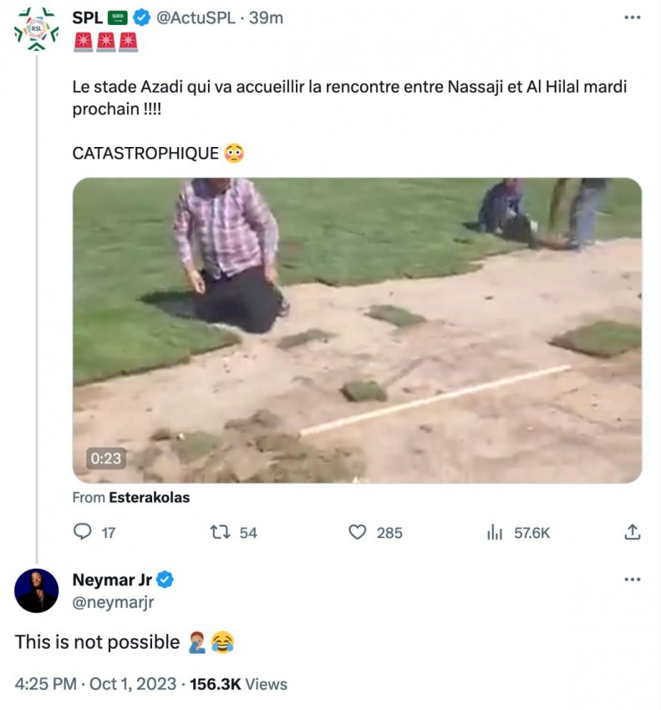Open Neymar Jr's profile picture
The image size is (661, 710).
[x=37, y=591]
